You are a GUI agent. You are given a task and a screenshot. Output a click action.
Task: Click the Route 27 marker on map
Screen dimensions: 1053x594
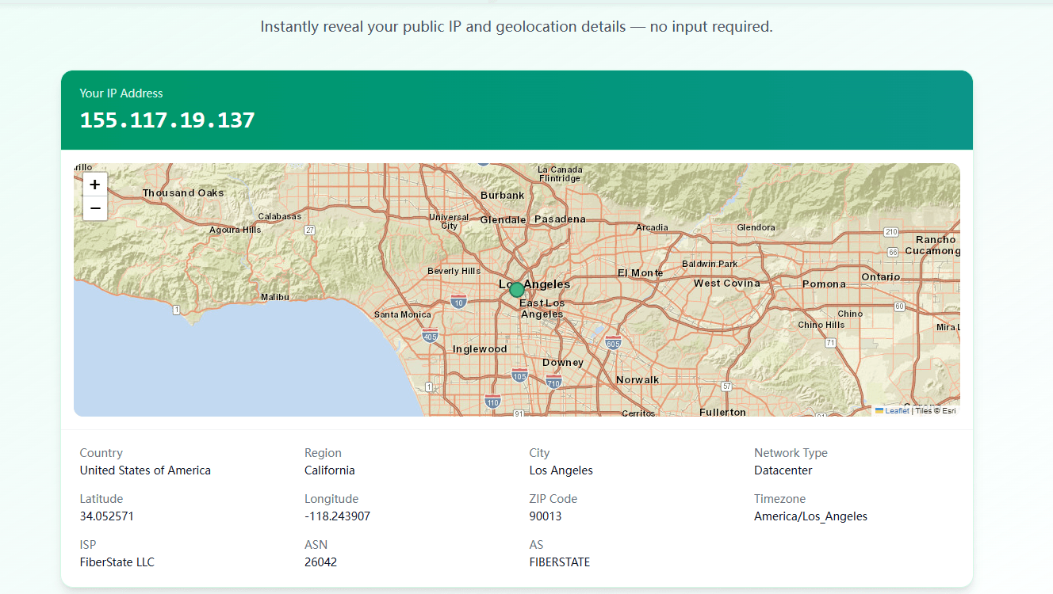pos(310,230)
